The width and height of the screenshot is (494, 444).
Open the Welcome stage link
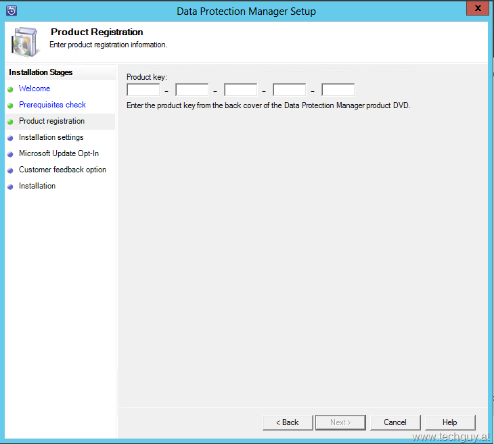tap(35, 89)
